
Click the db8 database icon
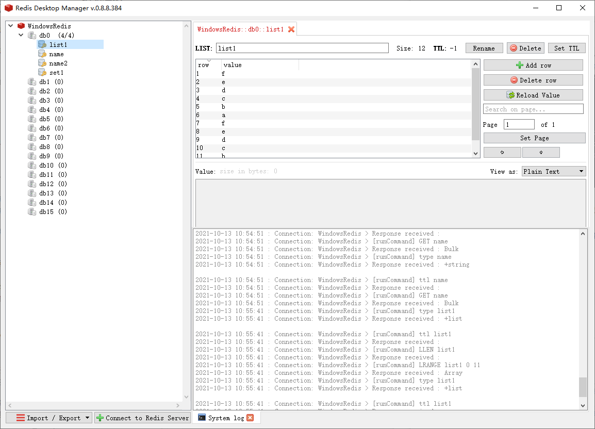pos(32,147)
